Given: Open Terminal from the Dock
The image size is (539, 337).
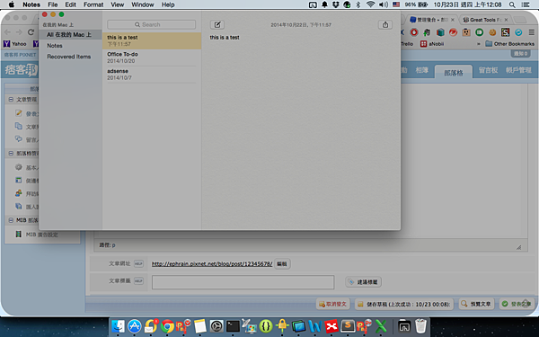Looking at the screenshot, I should pos(233,326).
